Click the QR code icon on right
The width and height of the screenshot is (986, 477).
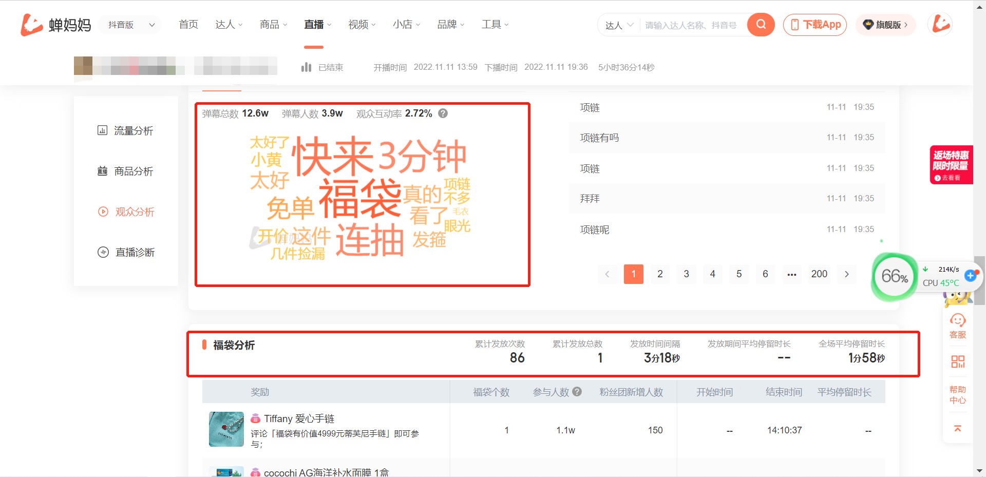(957, 361)
